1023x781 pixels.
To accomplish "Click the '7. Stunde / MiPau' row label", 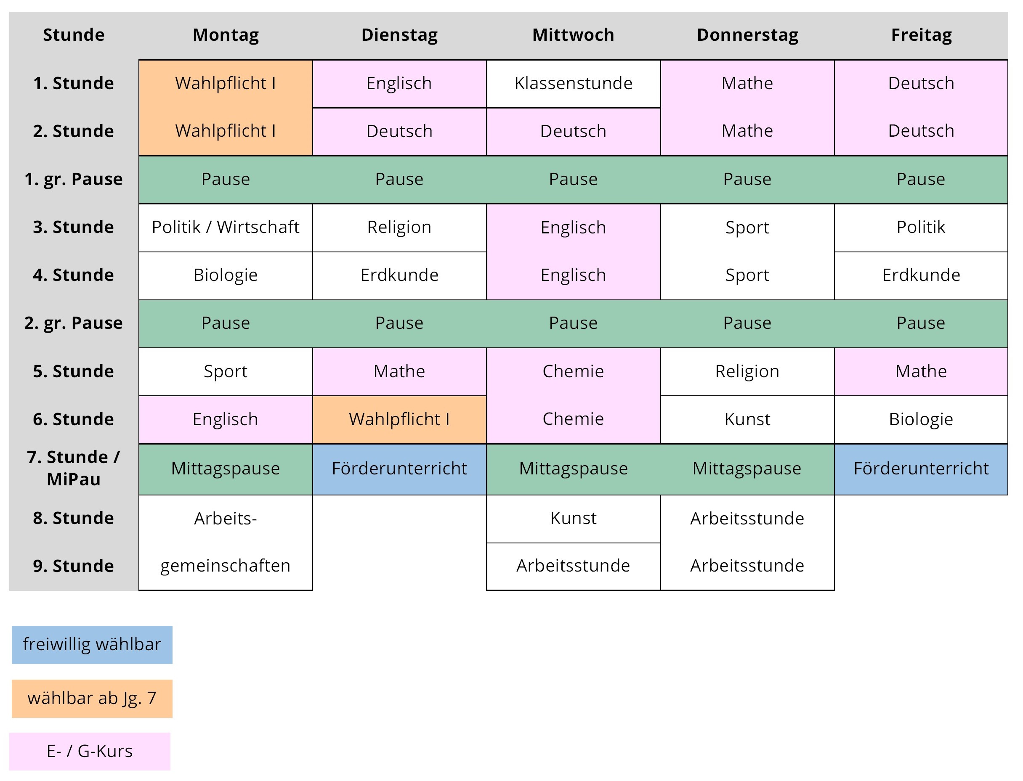I will [74, 468].
